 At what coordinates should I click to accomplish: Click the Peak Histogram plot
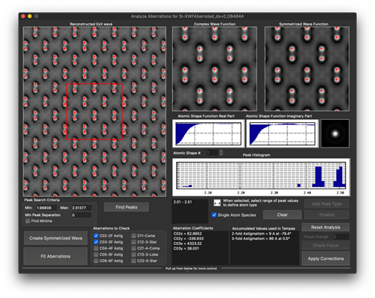(261, 177)
